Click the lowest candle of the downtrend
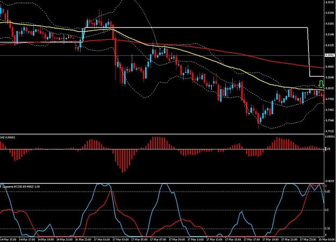Image resolution: width=336 pixels, height=242 pixels. 259,122
